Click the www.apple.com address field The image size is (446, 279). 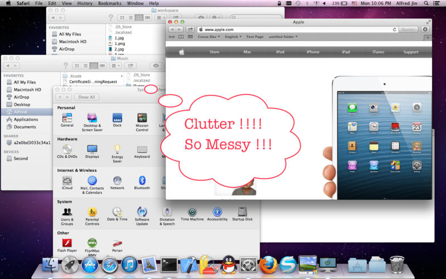coord(297,30)
